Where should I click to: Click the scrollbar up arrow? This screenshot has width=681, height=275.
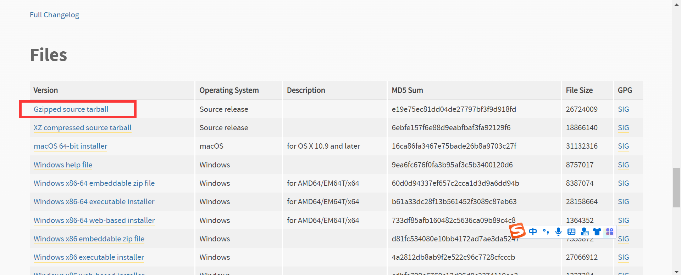pos(676,4)
